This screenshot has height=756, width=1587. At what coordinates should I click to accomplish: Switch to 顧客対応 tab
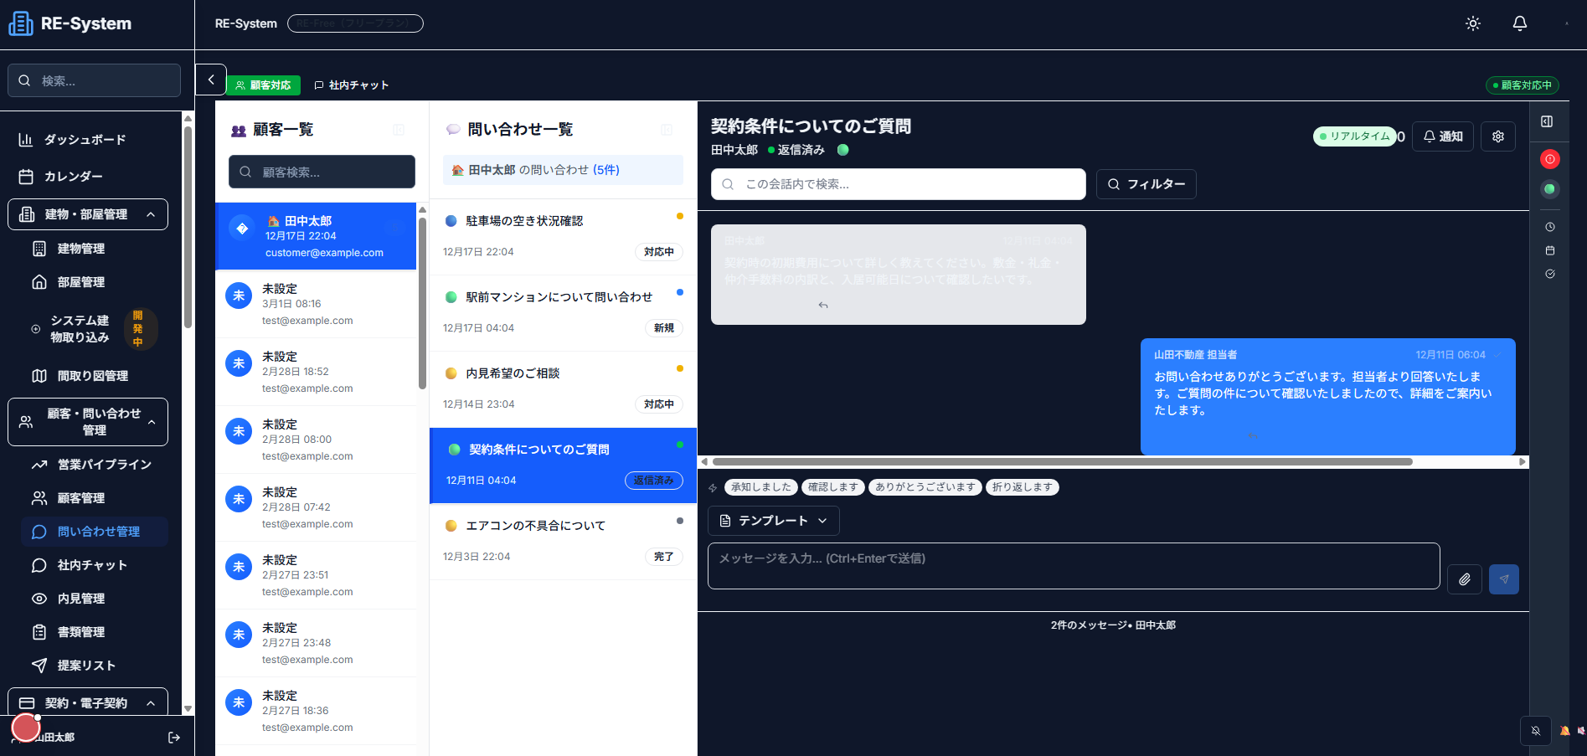pyautogui.click(x=263, y=85)
